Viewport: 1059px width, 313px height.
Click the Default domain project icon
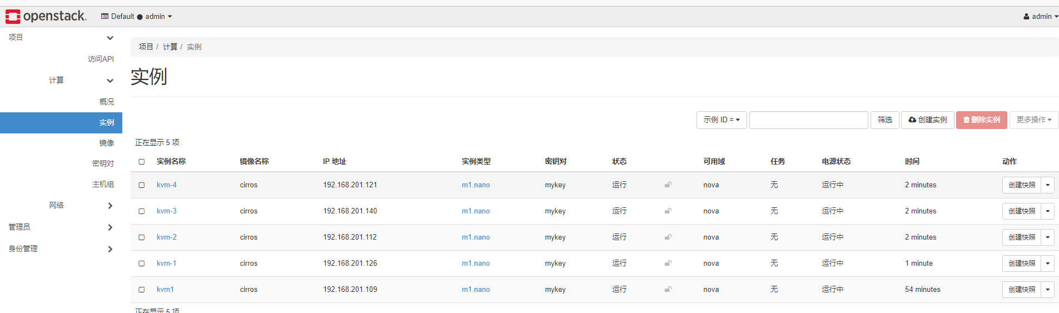tap(105, 17)
